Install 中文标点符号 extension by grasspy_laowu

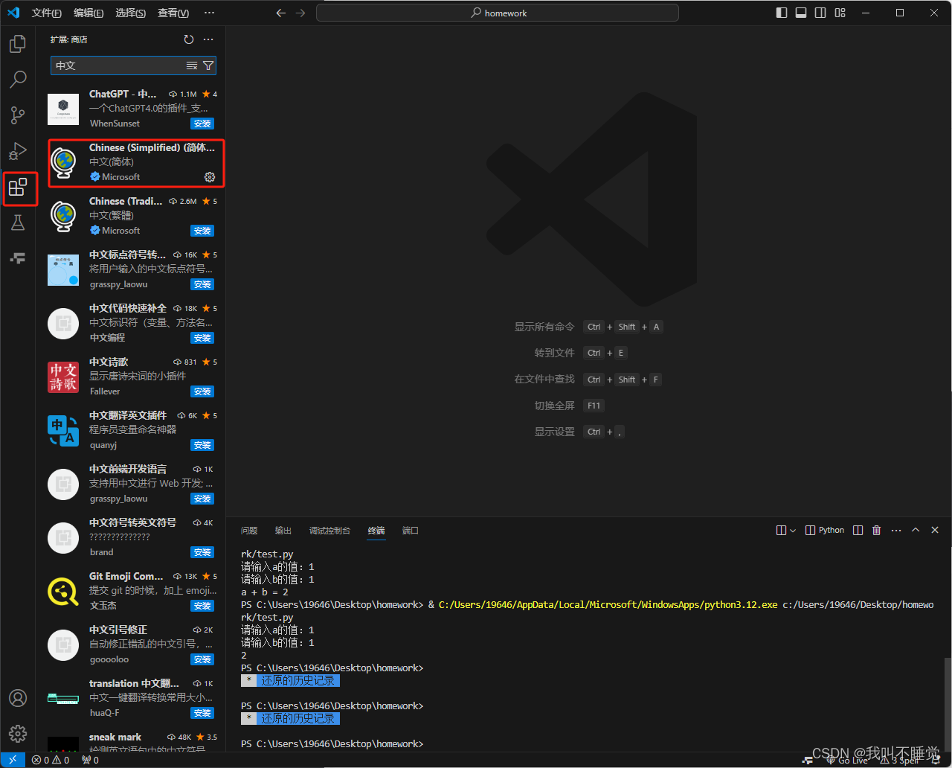point(202,284)
